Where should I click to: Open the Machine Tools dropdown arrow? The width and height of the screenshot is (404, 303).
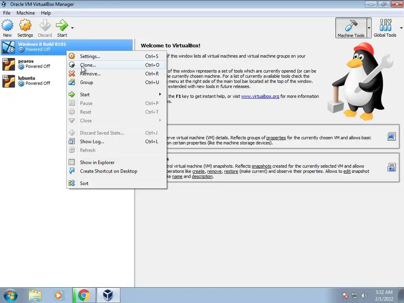click(x=369, y=28)
